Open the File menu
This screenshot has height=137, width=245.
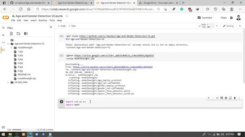(13, 21)
